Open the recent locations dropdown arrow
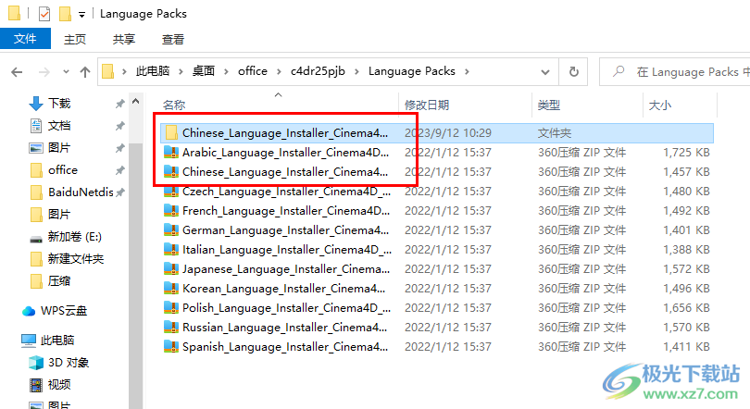Image resolution: width=750 pixels, height=409 pixels. coord(66,72)
